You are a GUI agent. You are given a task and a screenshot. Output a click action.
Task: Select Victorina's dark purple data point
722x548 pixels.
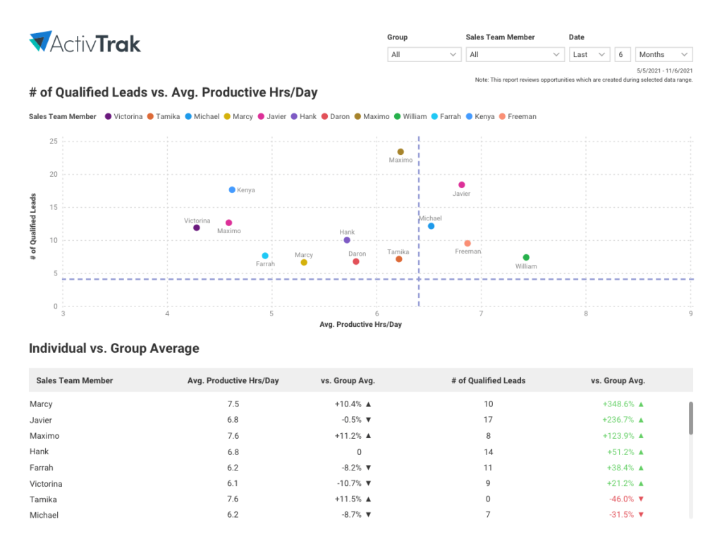[x=196, y=228]
